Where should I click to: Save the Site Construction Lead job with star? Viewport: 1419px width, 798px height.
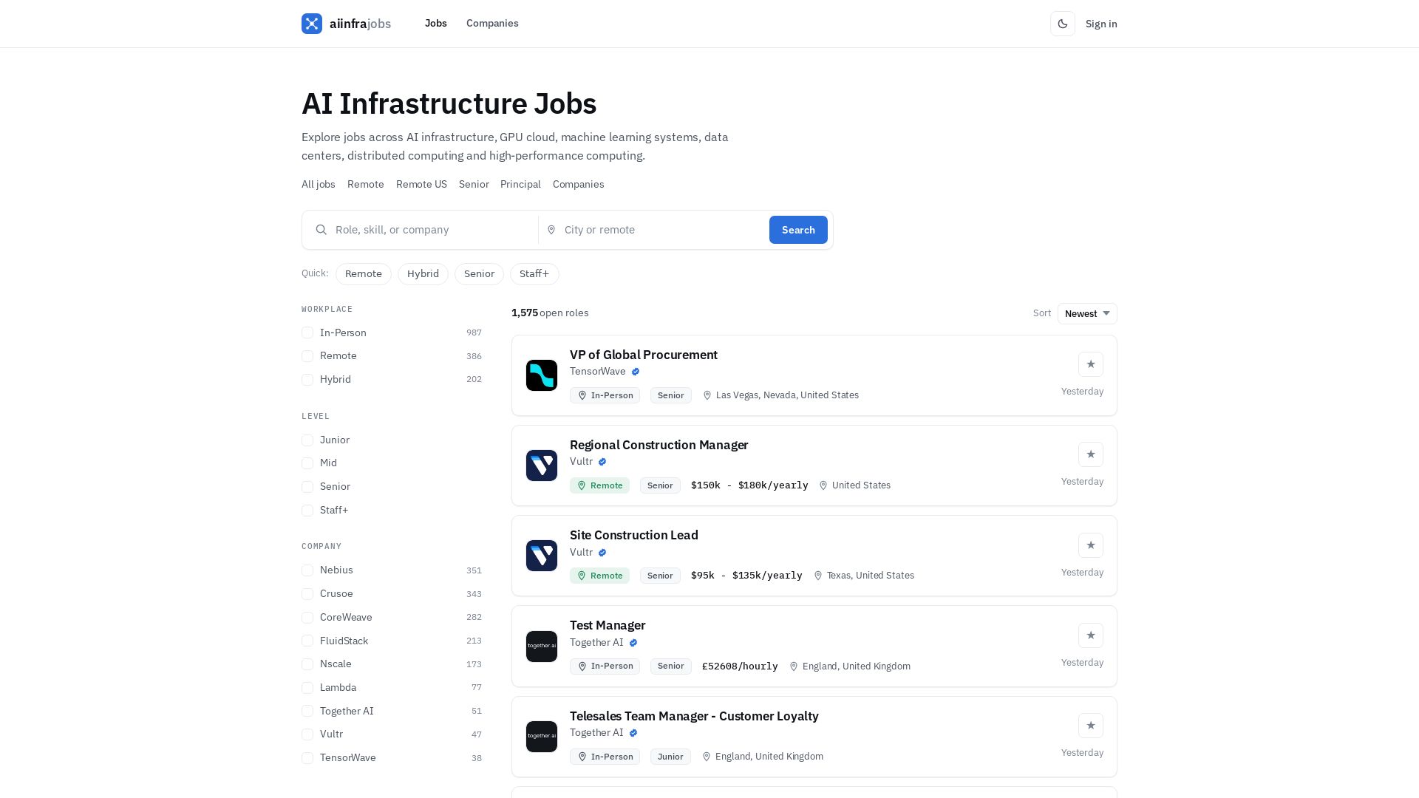coord(1091,545)
